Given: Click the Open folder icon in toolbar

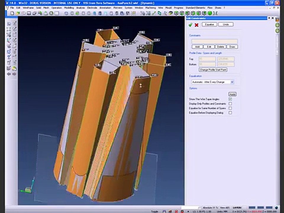Looking at the screenshot, I should click(x=18, y=13).
